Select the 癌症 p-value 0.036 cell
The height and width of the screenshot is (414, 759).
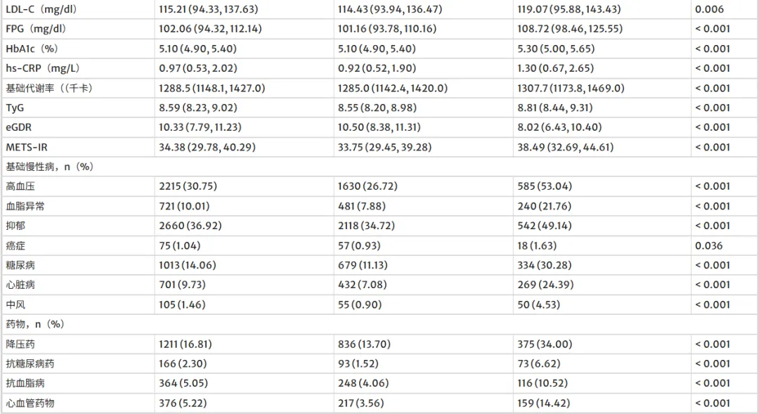(708, 245)
